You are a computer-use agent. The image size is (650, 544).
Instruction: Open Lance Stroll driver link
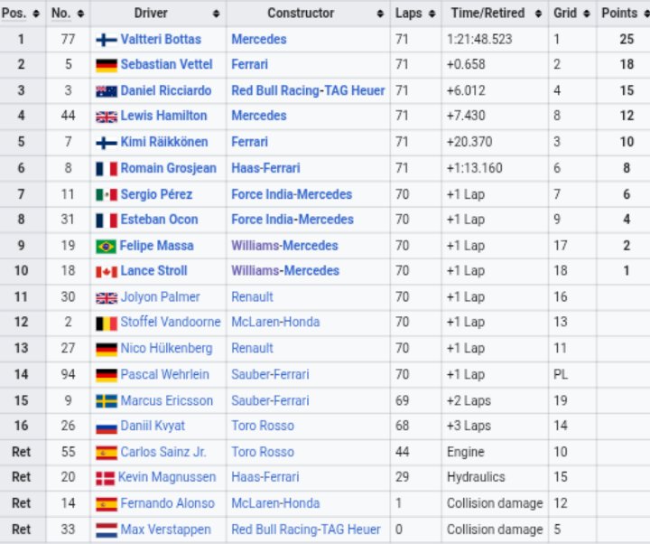[x=153, y=271]
